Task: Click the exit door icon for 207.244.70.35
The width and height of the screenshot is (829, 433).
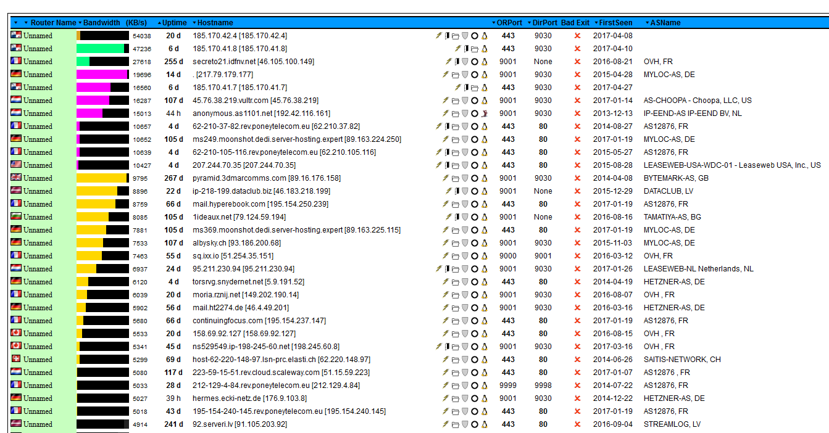Action: (446, 165)
